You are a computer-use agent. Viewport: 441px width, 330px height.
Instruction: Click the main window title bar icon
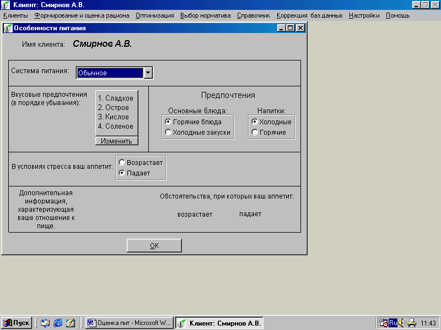tap(6, 5)
